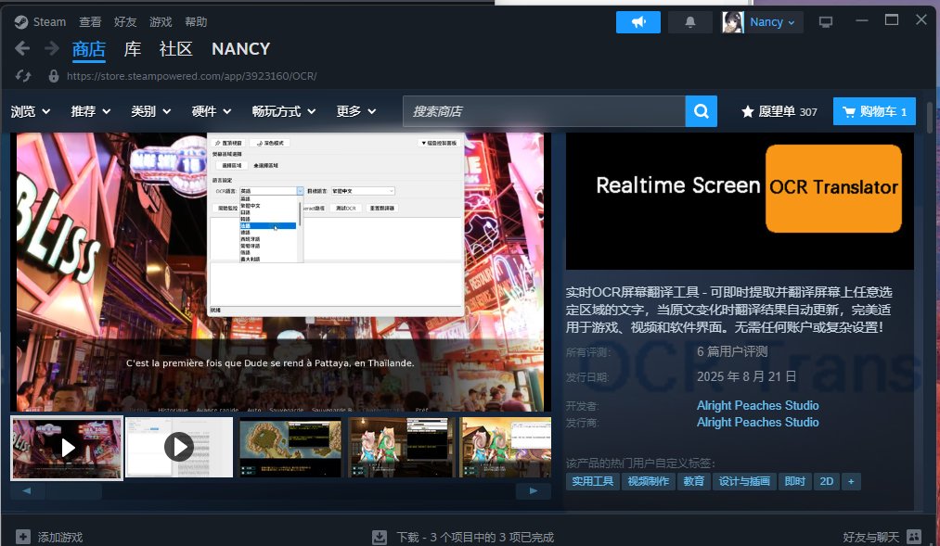Viewport: 940px width, 546px height.
Task: Open the 6 篇用户评测 reviews link
Action: click(x=732, y=351)
